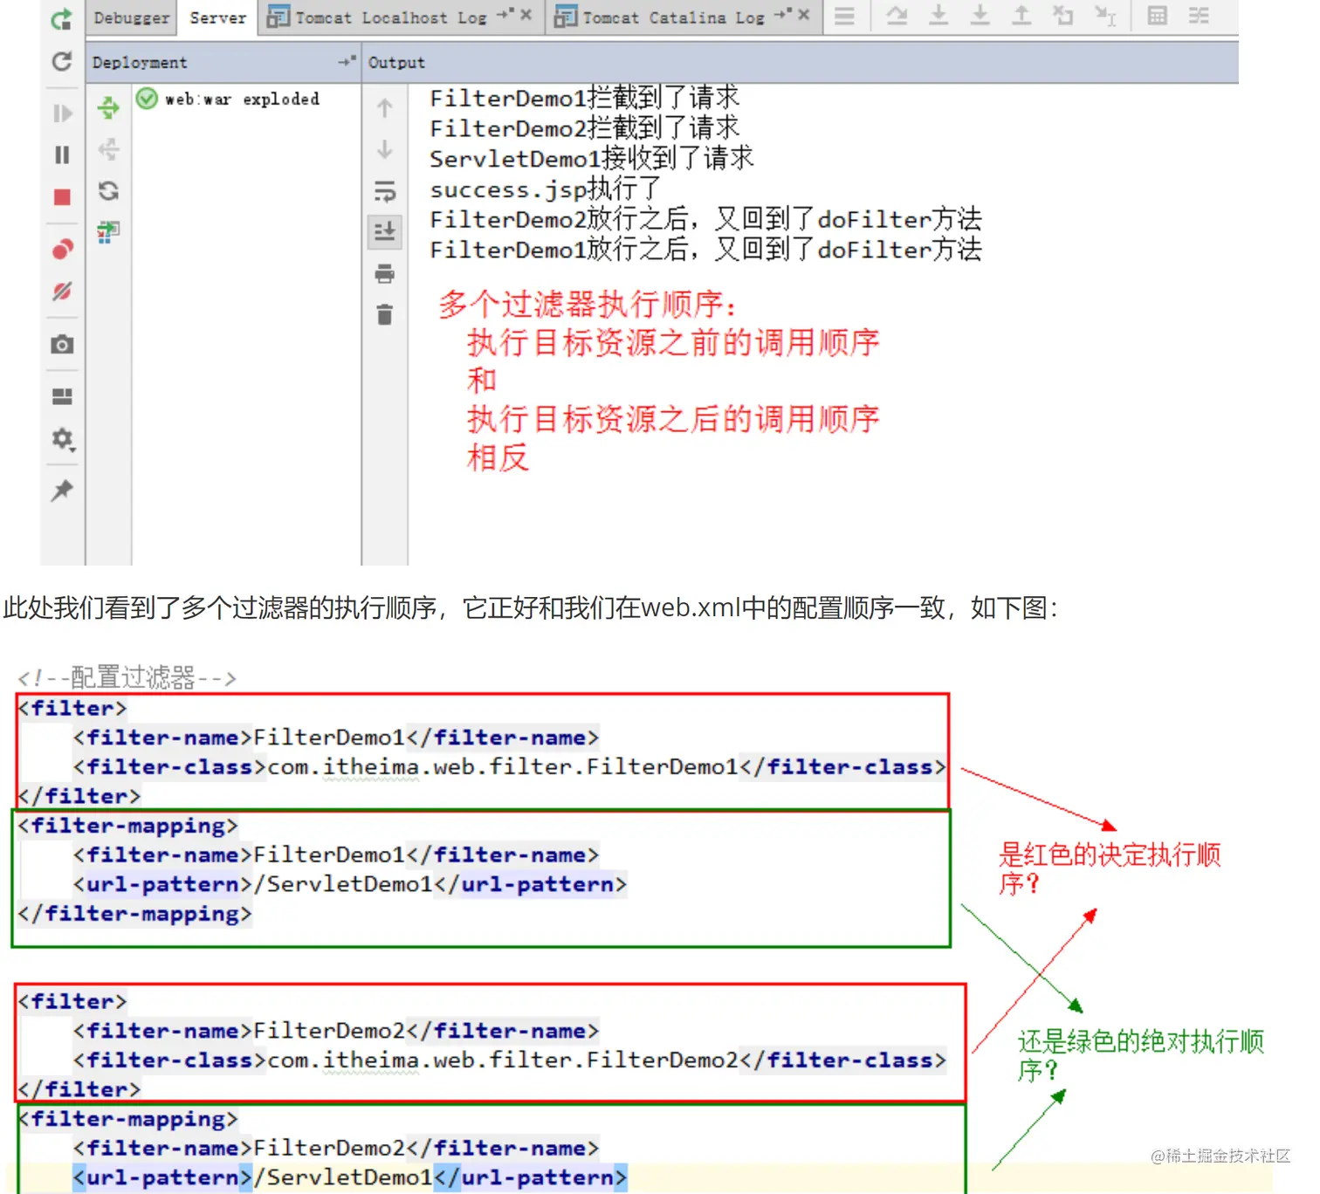This screenshot has height=1194, width=1320.
Task: Click the Show Execution Point lines icon
Action: pyautogui.click(x=844, y=16)
